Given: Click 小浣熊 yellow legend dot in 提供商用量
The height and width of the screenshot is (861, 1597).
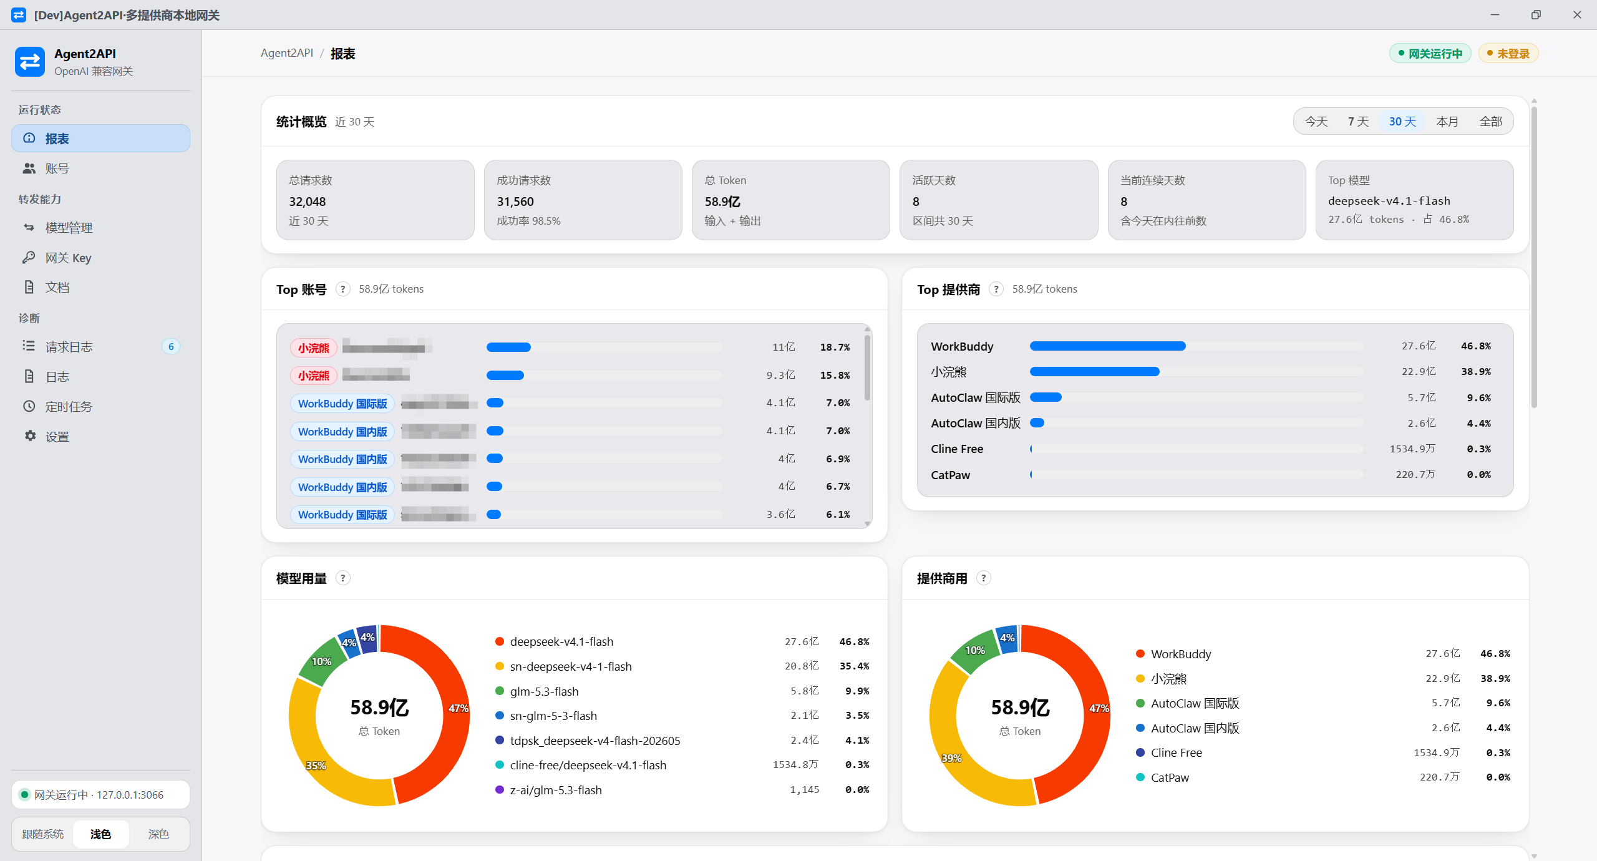Looking at the screenshot, I should pos(1140,679).
